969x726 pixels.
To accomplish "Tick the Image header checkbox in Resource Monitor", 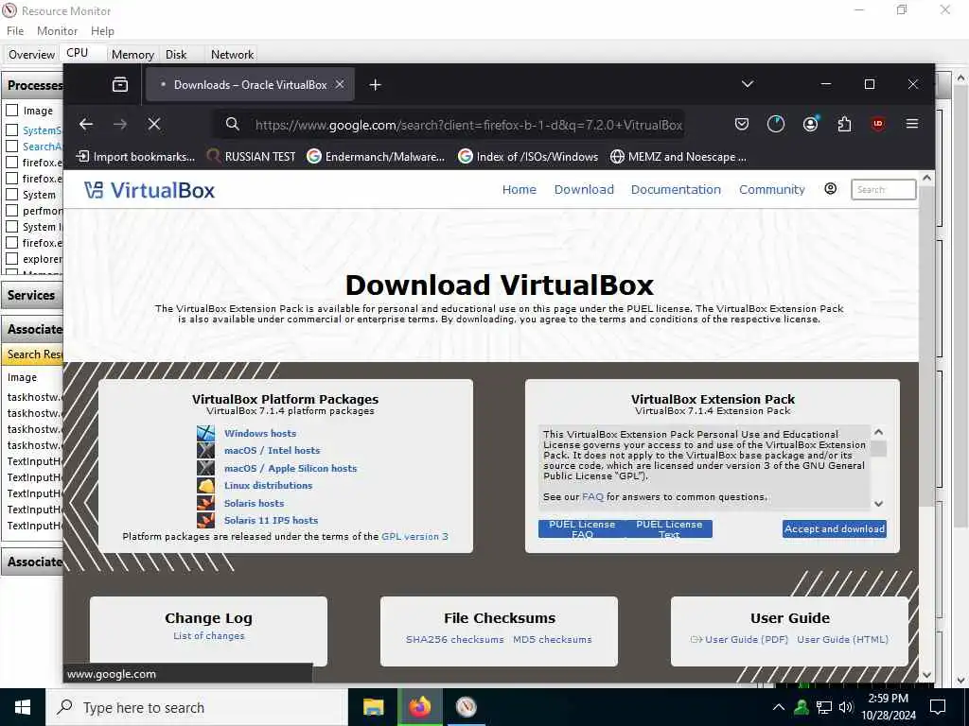I will coord(11,111).
